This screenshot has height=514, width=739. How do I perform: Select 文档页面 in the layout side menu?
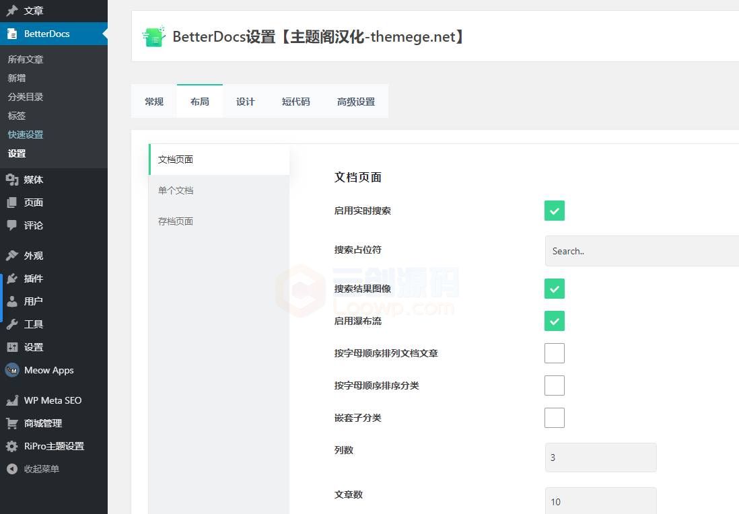[x=219, y=159]
